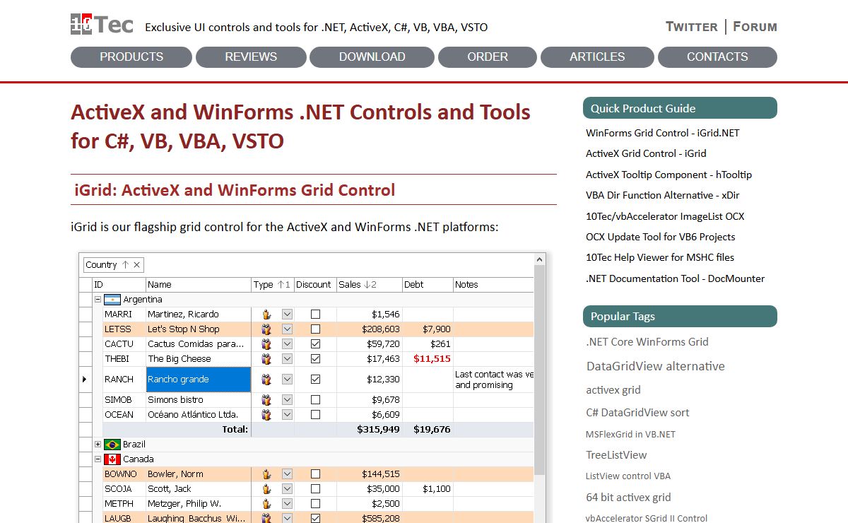Open VBA Dir Function Alternative - xDir link
The width and height of the screenshot is (848, 523).
(663, 195)
